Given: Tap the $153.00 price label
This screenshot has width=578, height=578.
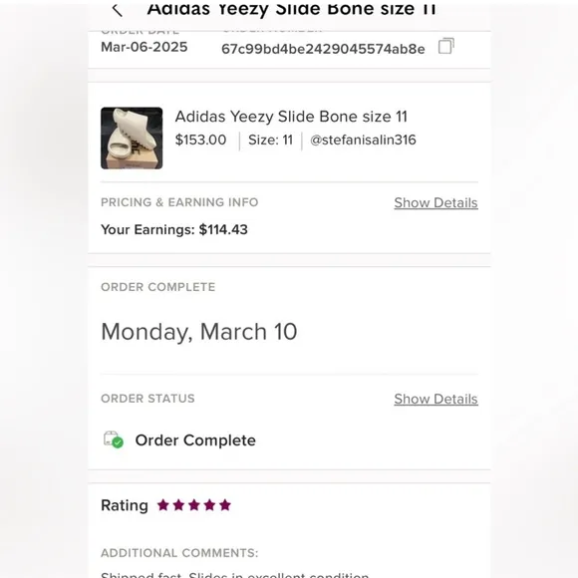Looking at the screenshot, I should pyautogui.click(x=200, y=141).
